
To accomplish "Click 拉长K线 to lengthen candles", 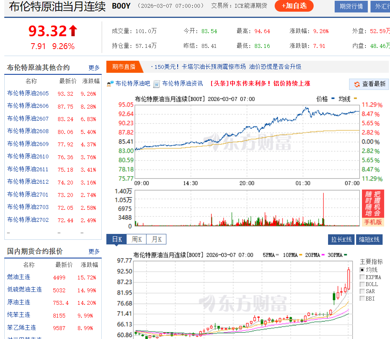I will [x=341, y=240].
